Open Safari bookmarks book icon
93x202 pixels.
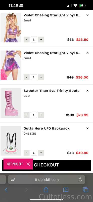tap(66, 190)
